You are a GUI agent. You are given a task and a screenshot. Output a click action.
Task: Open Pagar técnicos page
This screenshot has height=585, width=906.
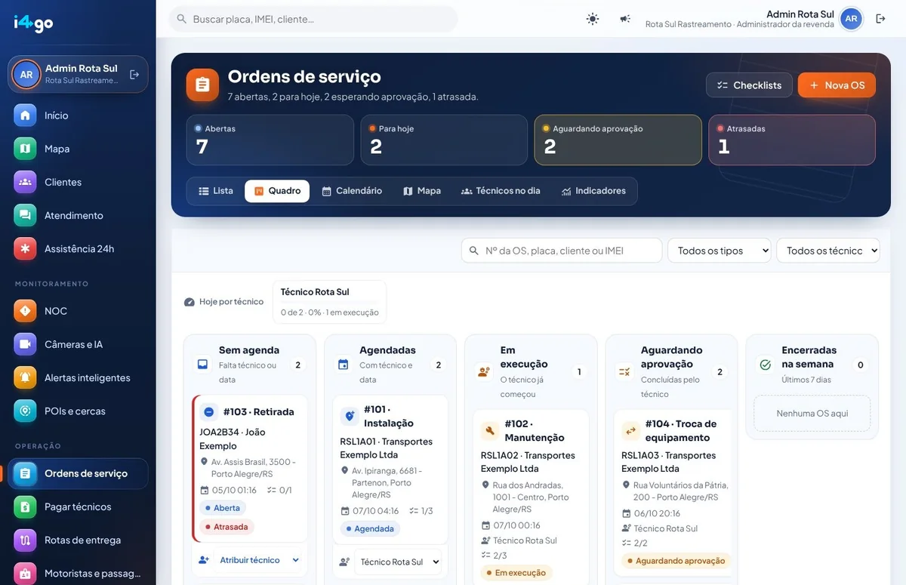click(x=79, y=506)
